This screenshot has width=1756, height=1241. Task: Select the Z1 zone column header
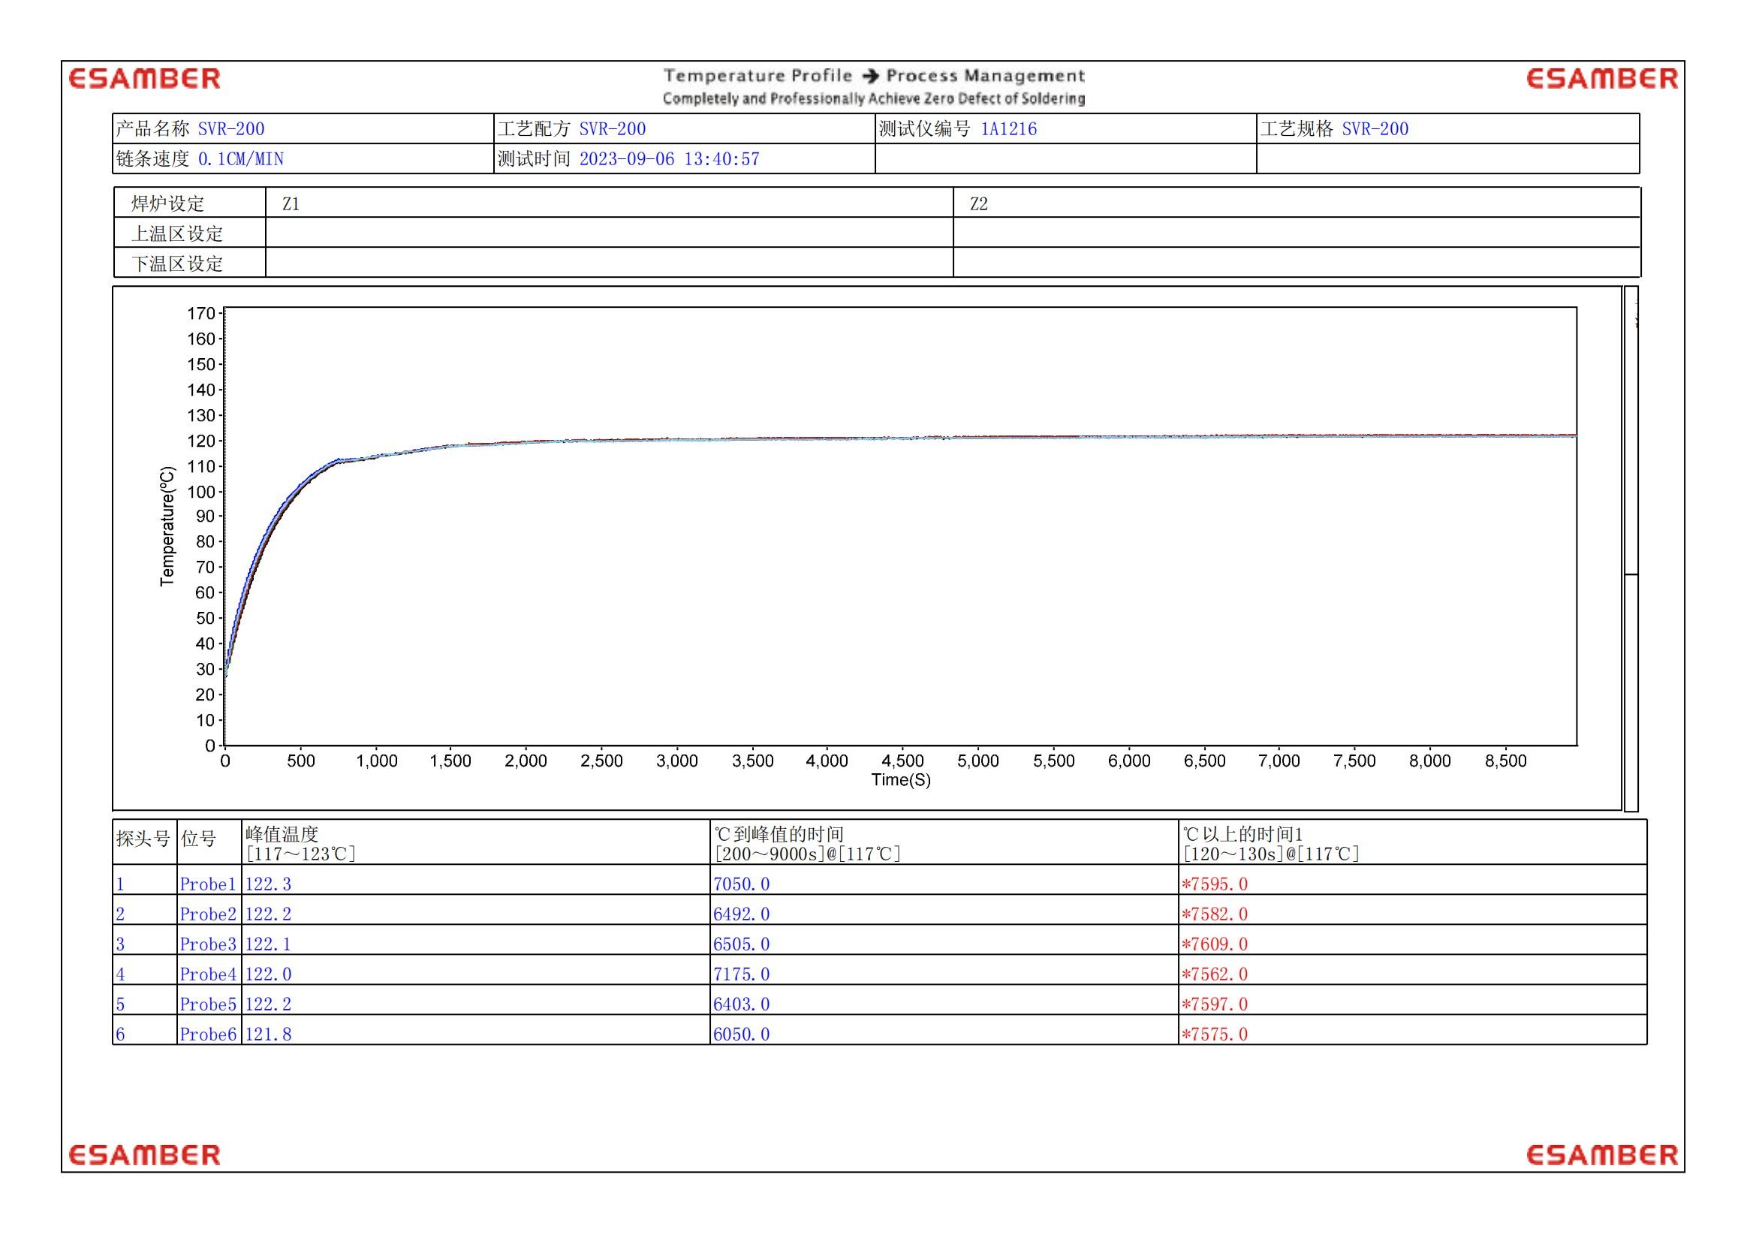291,204
